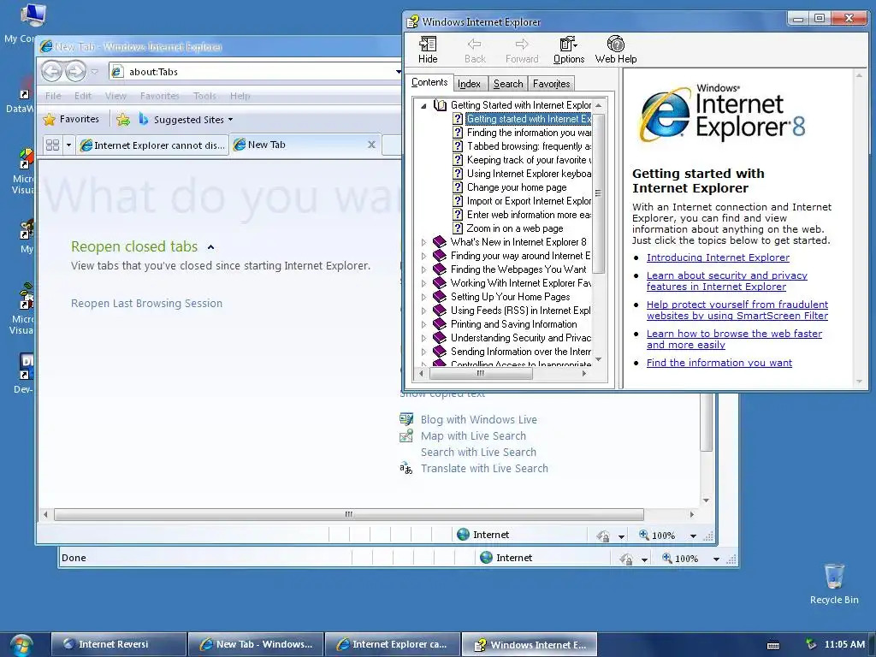Click the Forward arrow in help toolbar
This screenshot has width=876, height=657.
point(522,50)
